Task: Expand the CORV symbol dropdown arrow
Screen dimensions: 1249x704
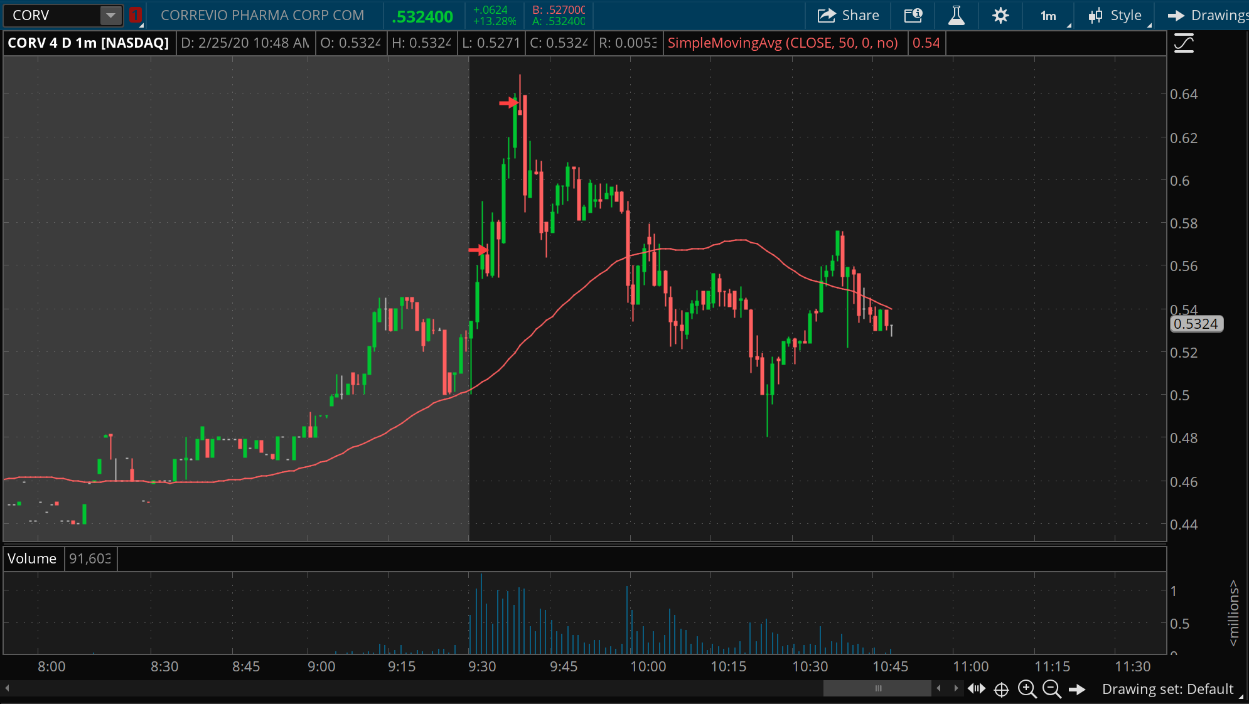Action: 110,16
